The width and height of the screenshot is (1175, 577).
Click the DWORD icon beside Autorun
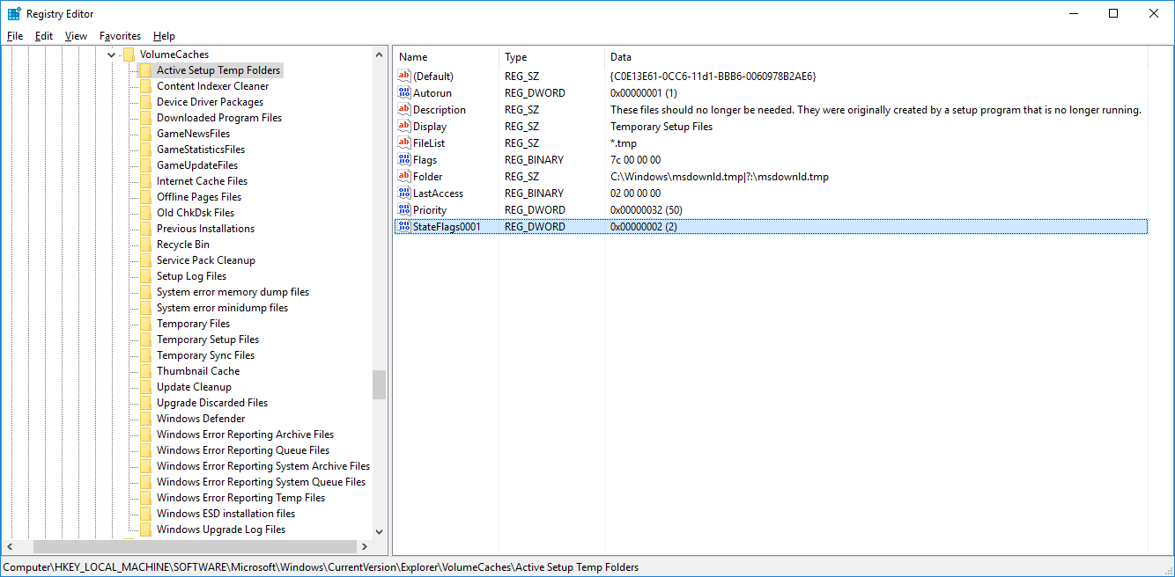tap(404, 93)
